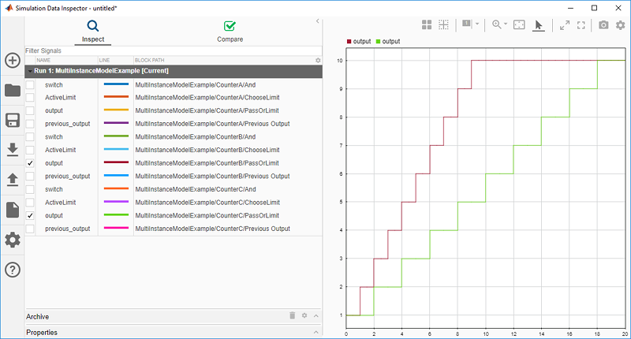Check the CounterA/PassOrLimit output checkbox

coord(30,110)
